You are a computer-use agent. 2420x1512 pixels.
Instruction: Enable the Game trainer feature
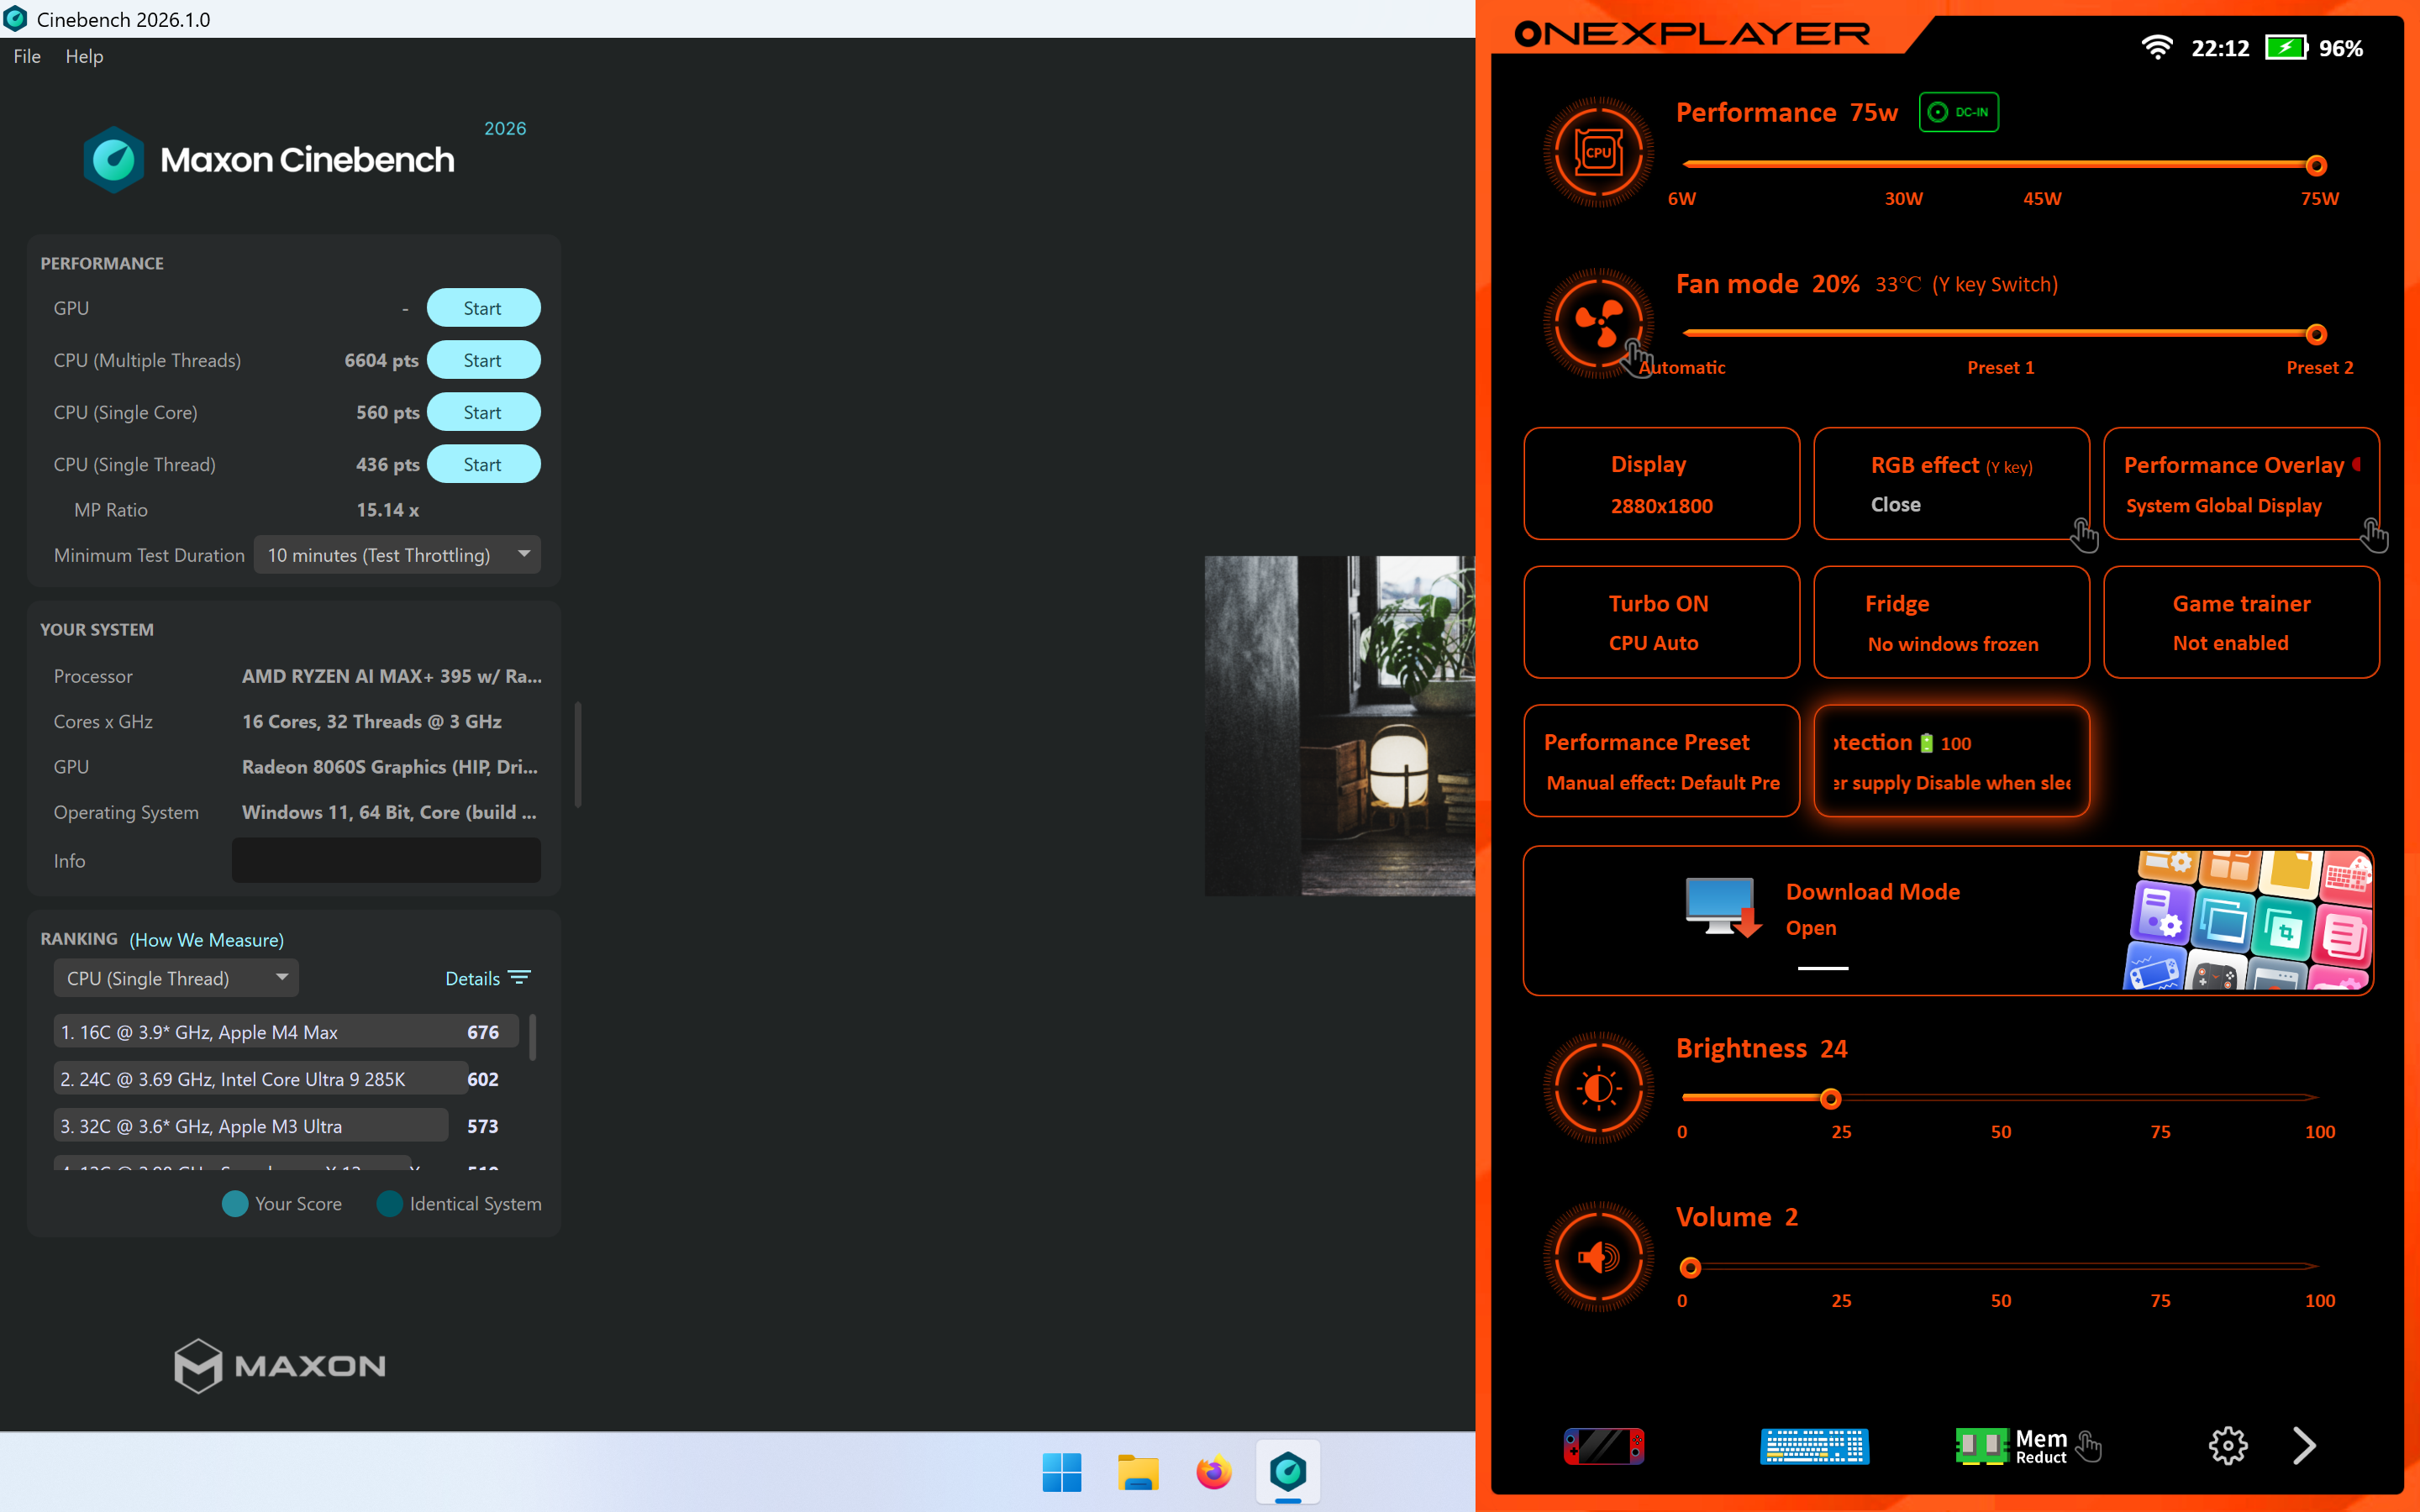pyautogui.click(x=2241, y=621)
